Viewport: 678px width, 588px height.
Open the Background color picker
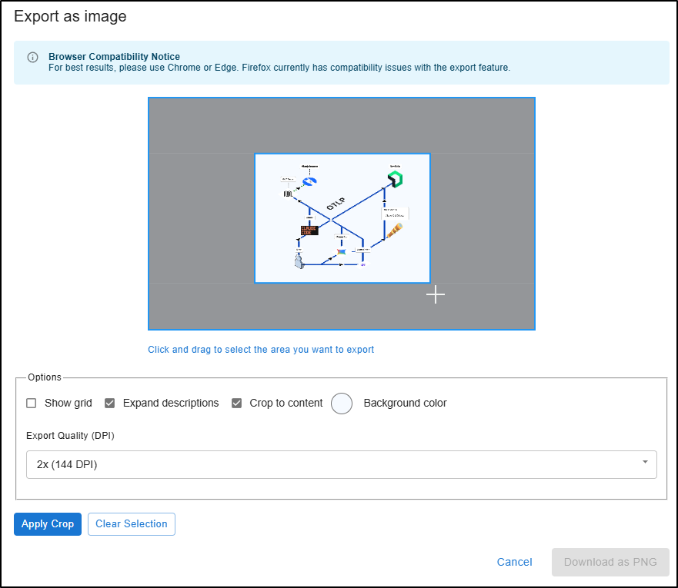pos(342,403)
